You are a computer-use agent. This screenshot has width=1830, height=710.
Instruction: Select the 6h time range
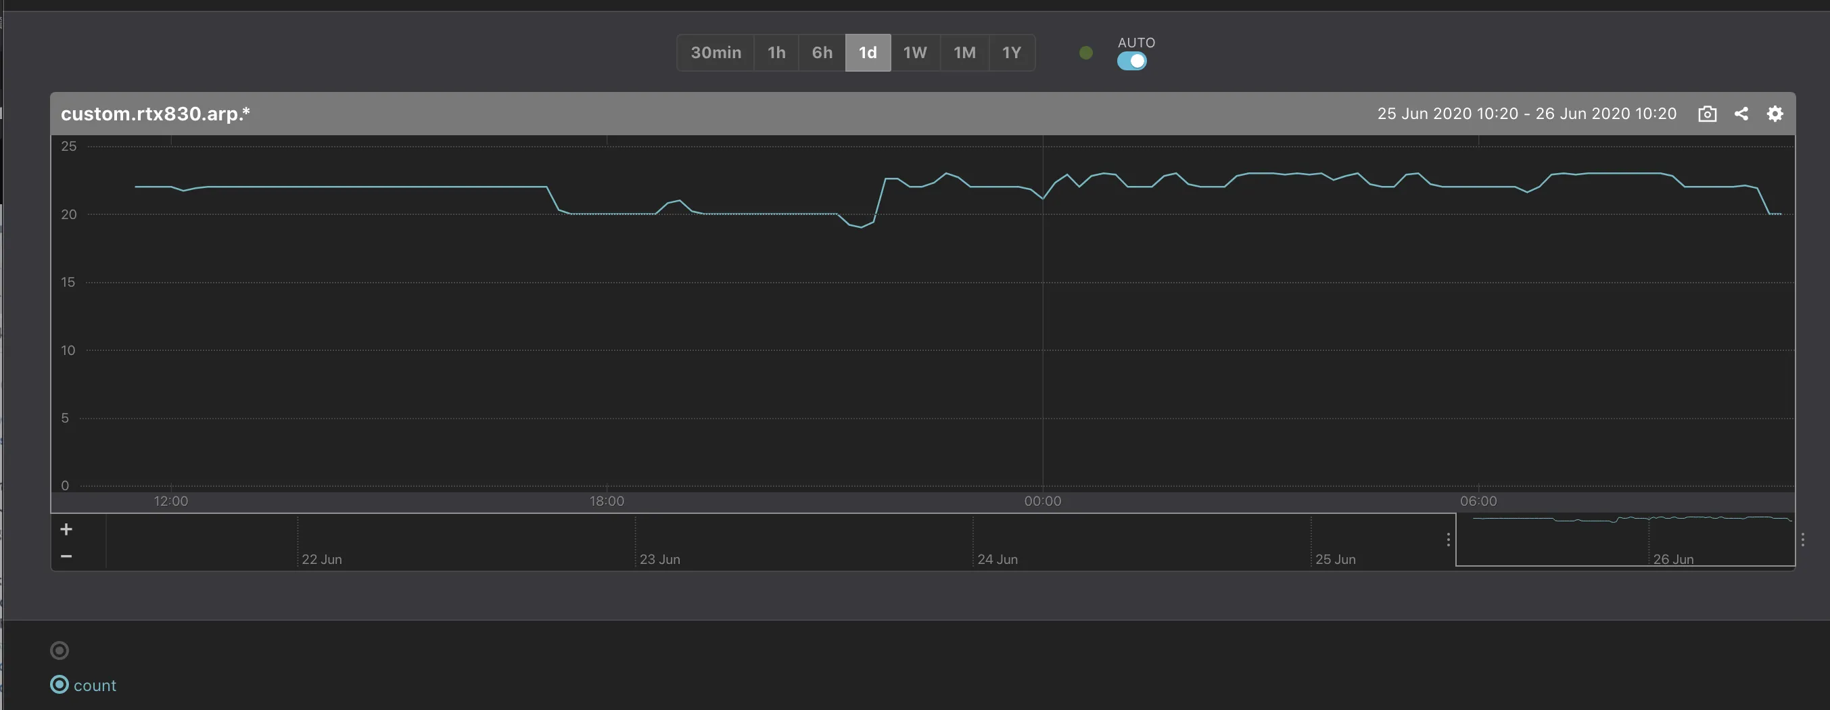(822, 53)
